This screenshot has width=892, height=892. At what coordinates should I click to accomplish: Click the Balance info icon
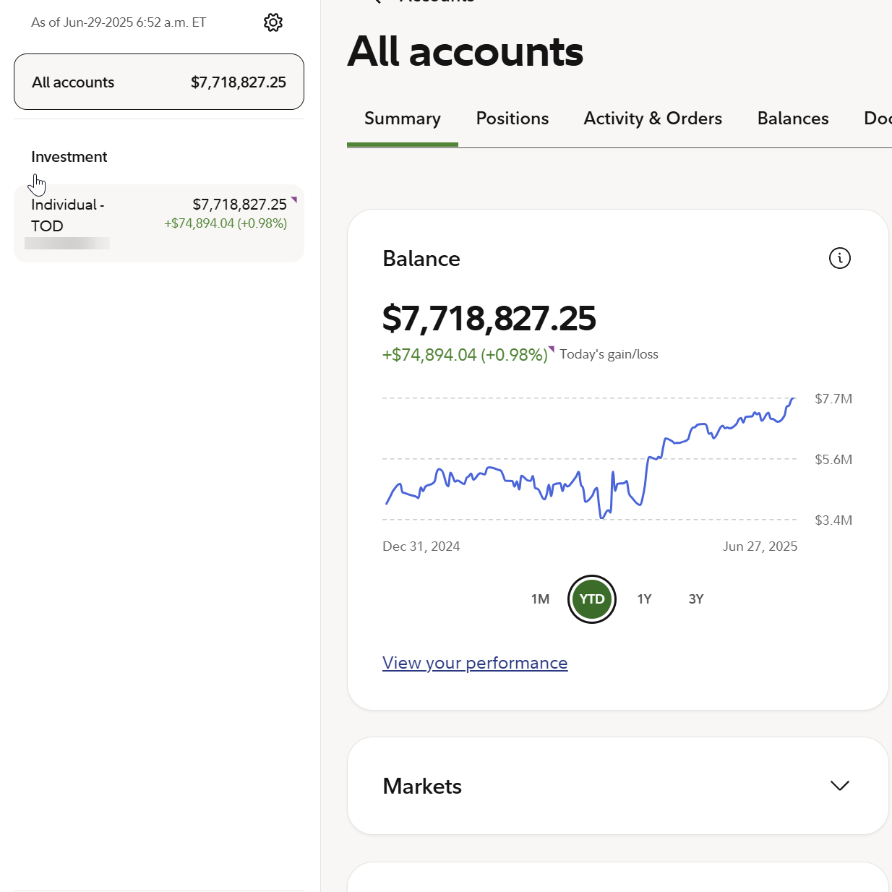839,258
